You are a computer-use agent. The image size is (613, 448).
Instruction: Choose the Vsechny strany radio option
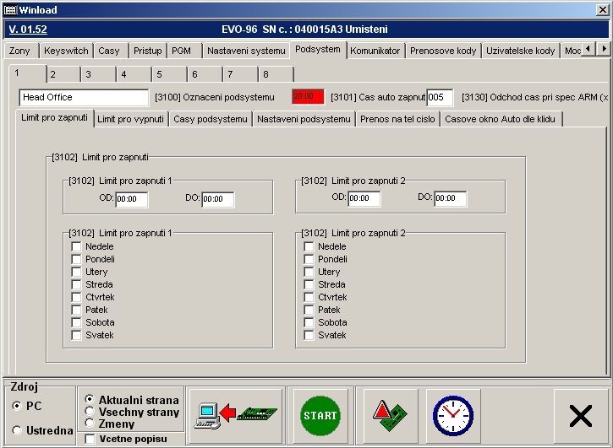pyautogui.click(x=90, y=412)
